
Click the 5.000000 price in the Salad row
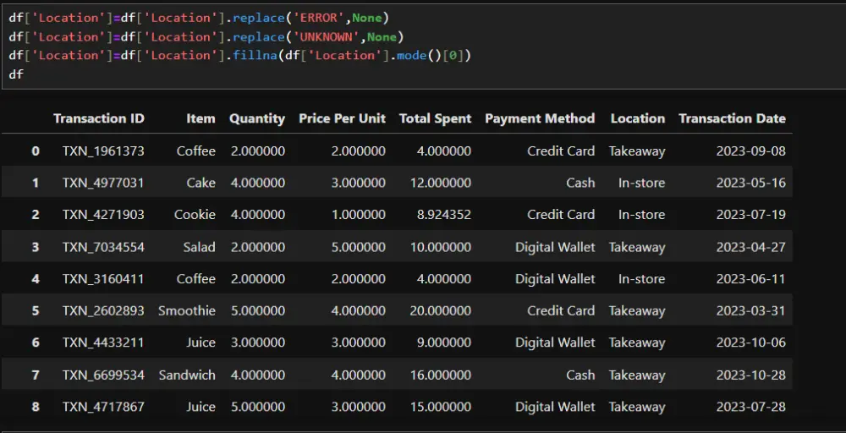(358, 247)
